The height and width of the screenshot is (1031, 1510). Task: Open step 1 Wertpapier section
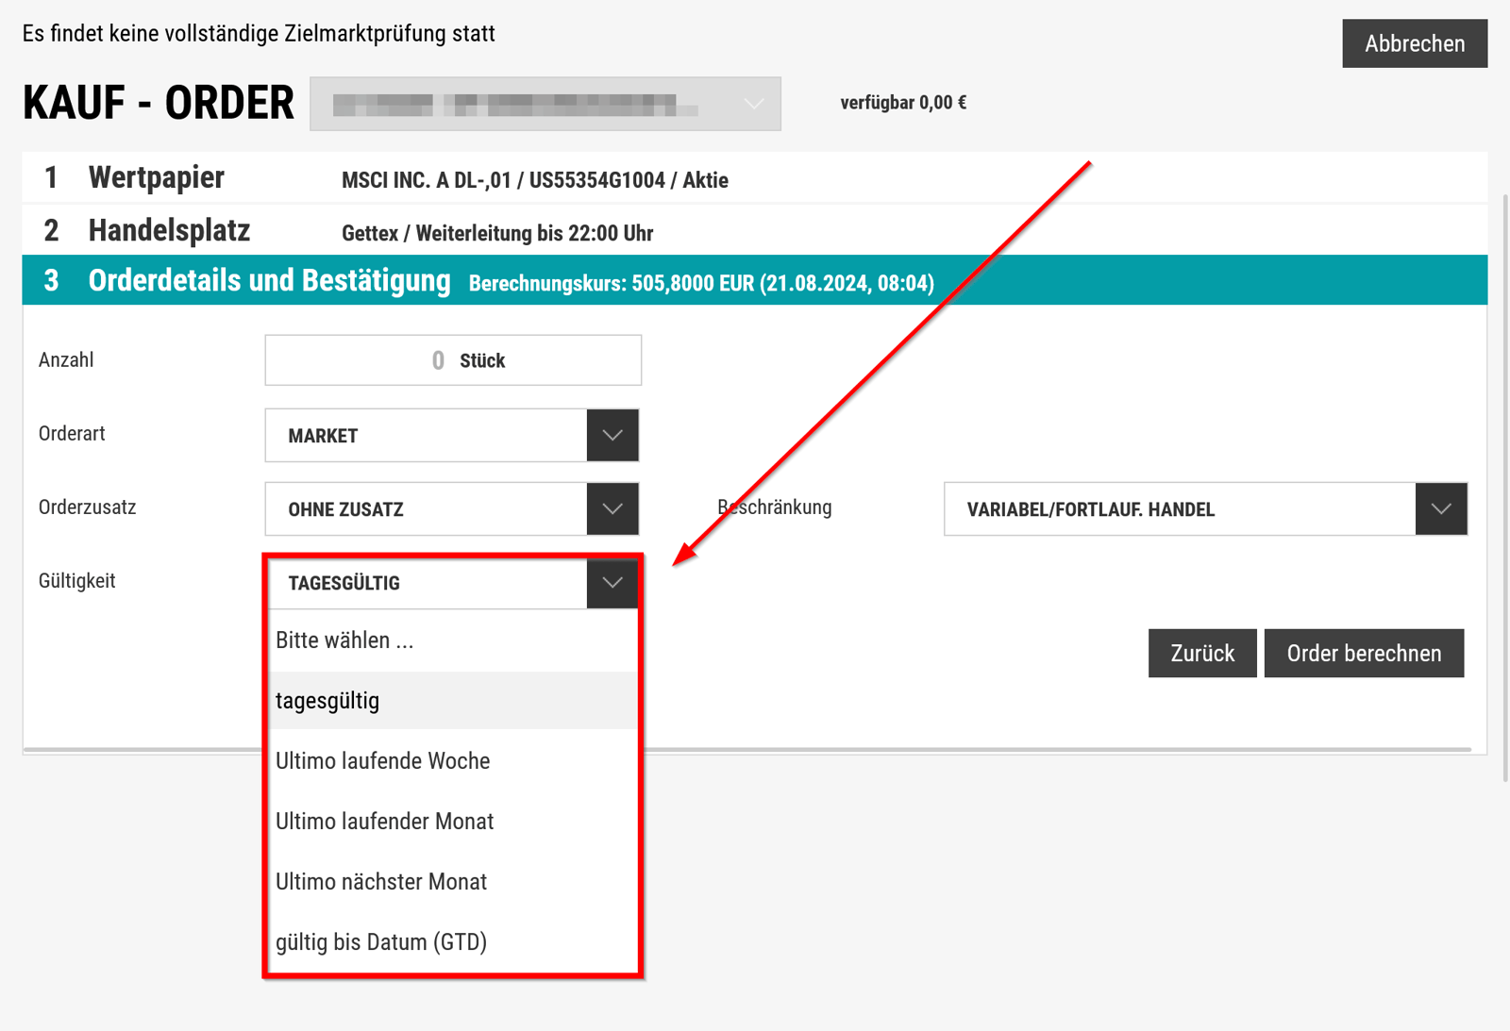coord(157,178)
